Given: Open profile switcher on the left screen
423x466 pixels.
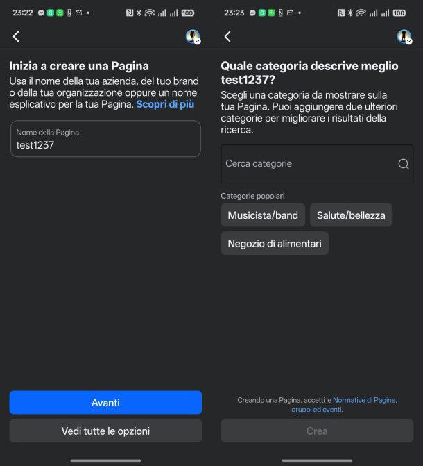Looking at the screenshot, I should click(193, 37).
